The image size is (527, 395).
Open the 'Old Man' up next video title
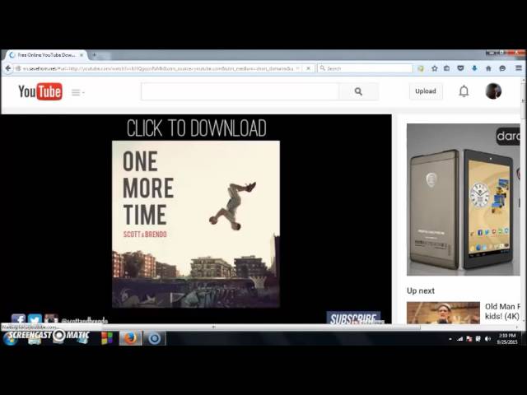502,311
